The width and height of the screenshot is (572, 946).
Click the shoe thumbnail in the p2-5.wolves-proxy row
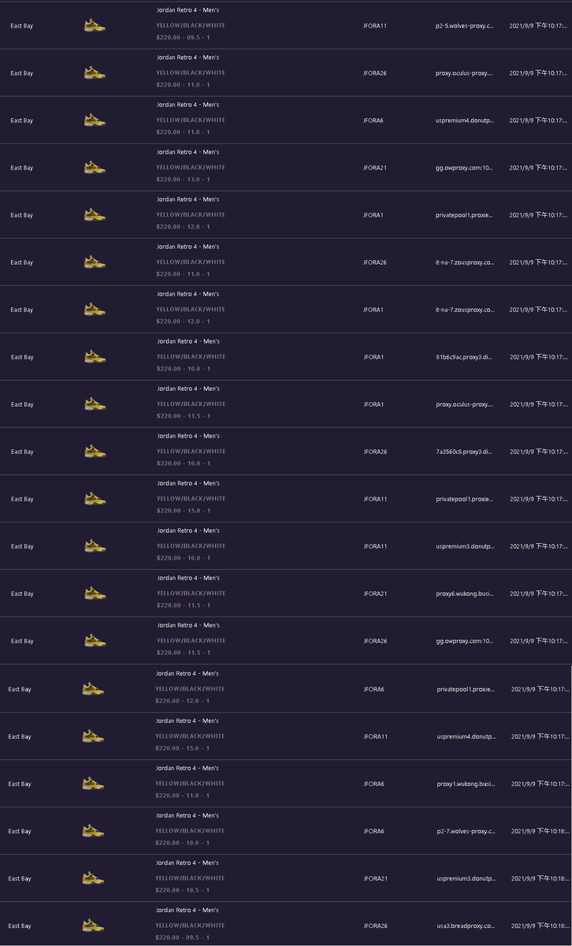[x=95, y=26]
